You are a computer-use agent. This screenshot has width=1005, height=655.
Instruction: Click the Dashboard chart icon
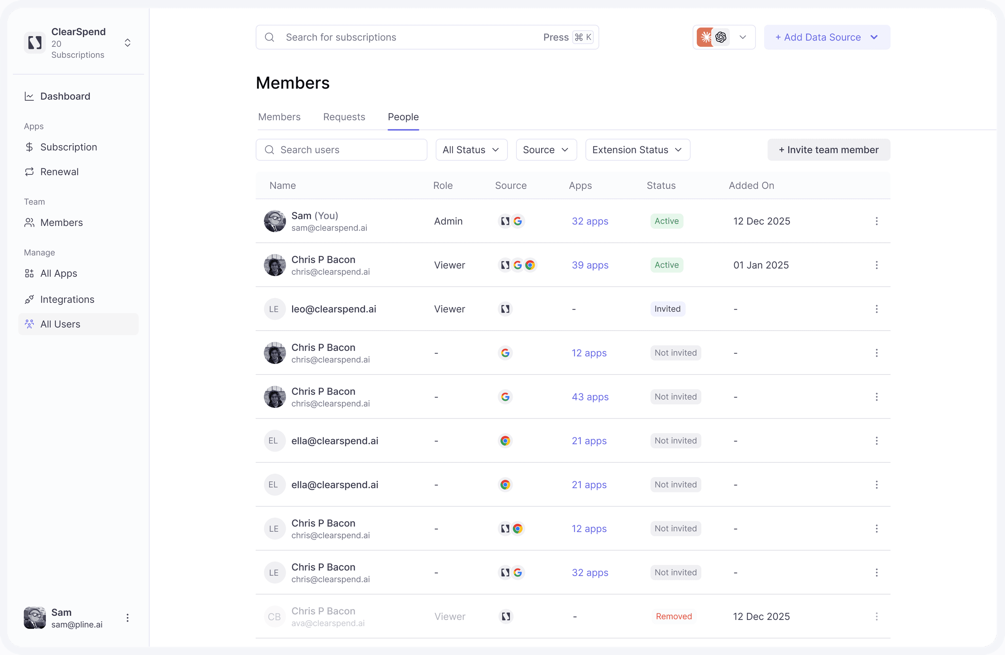29,96
